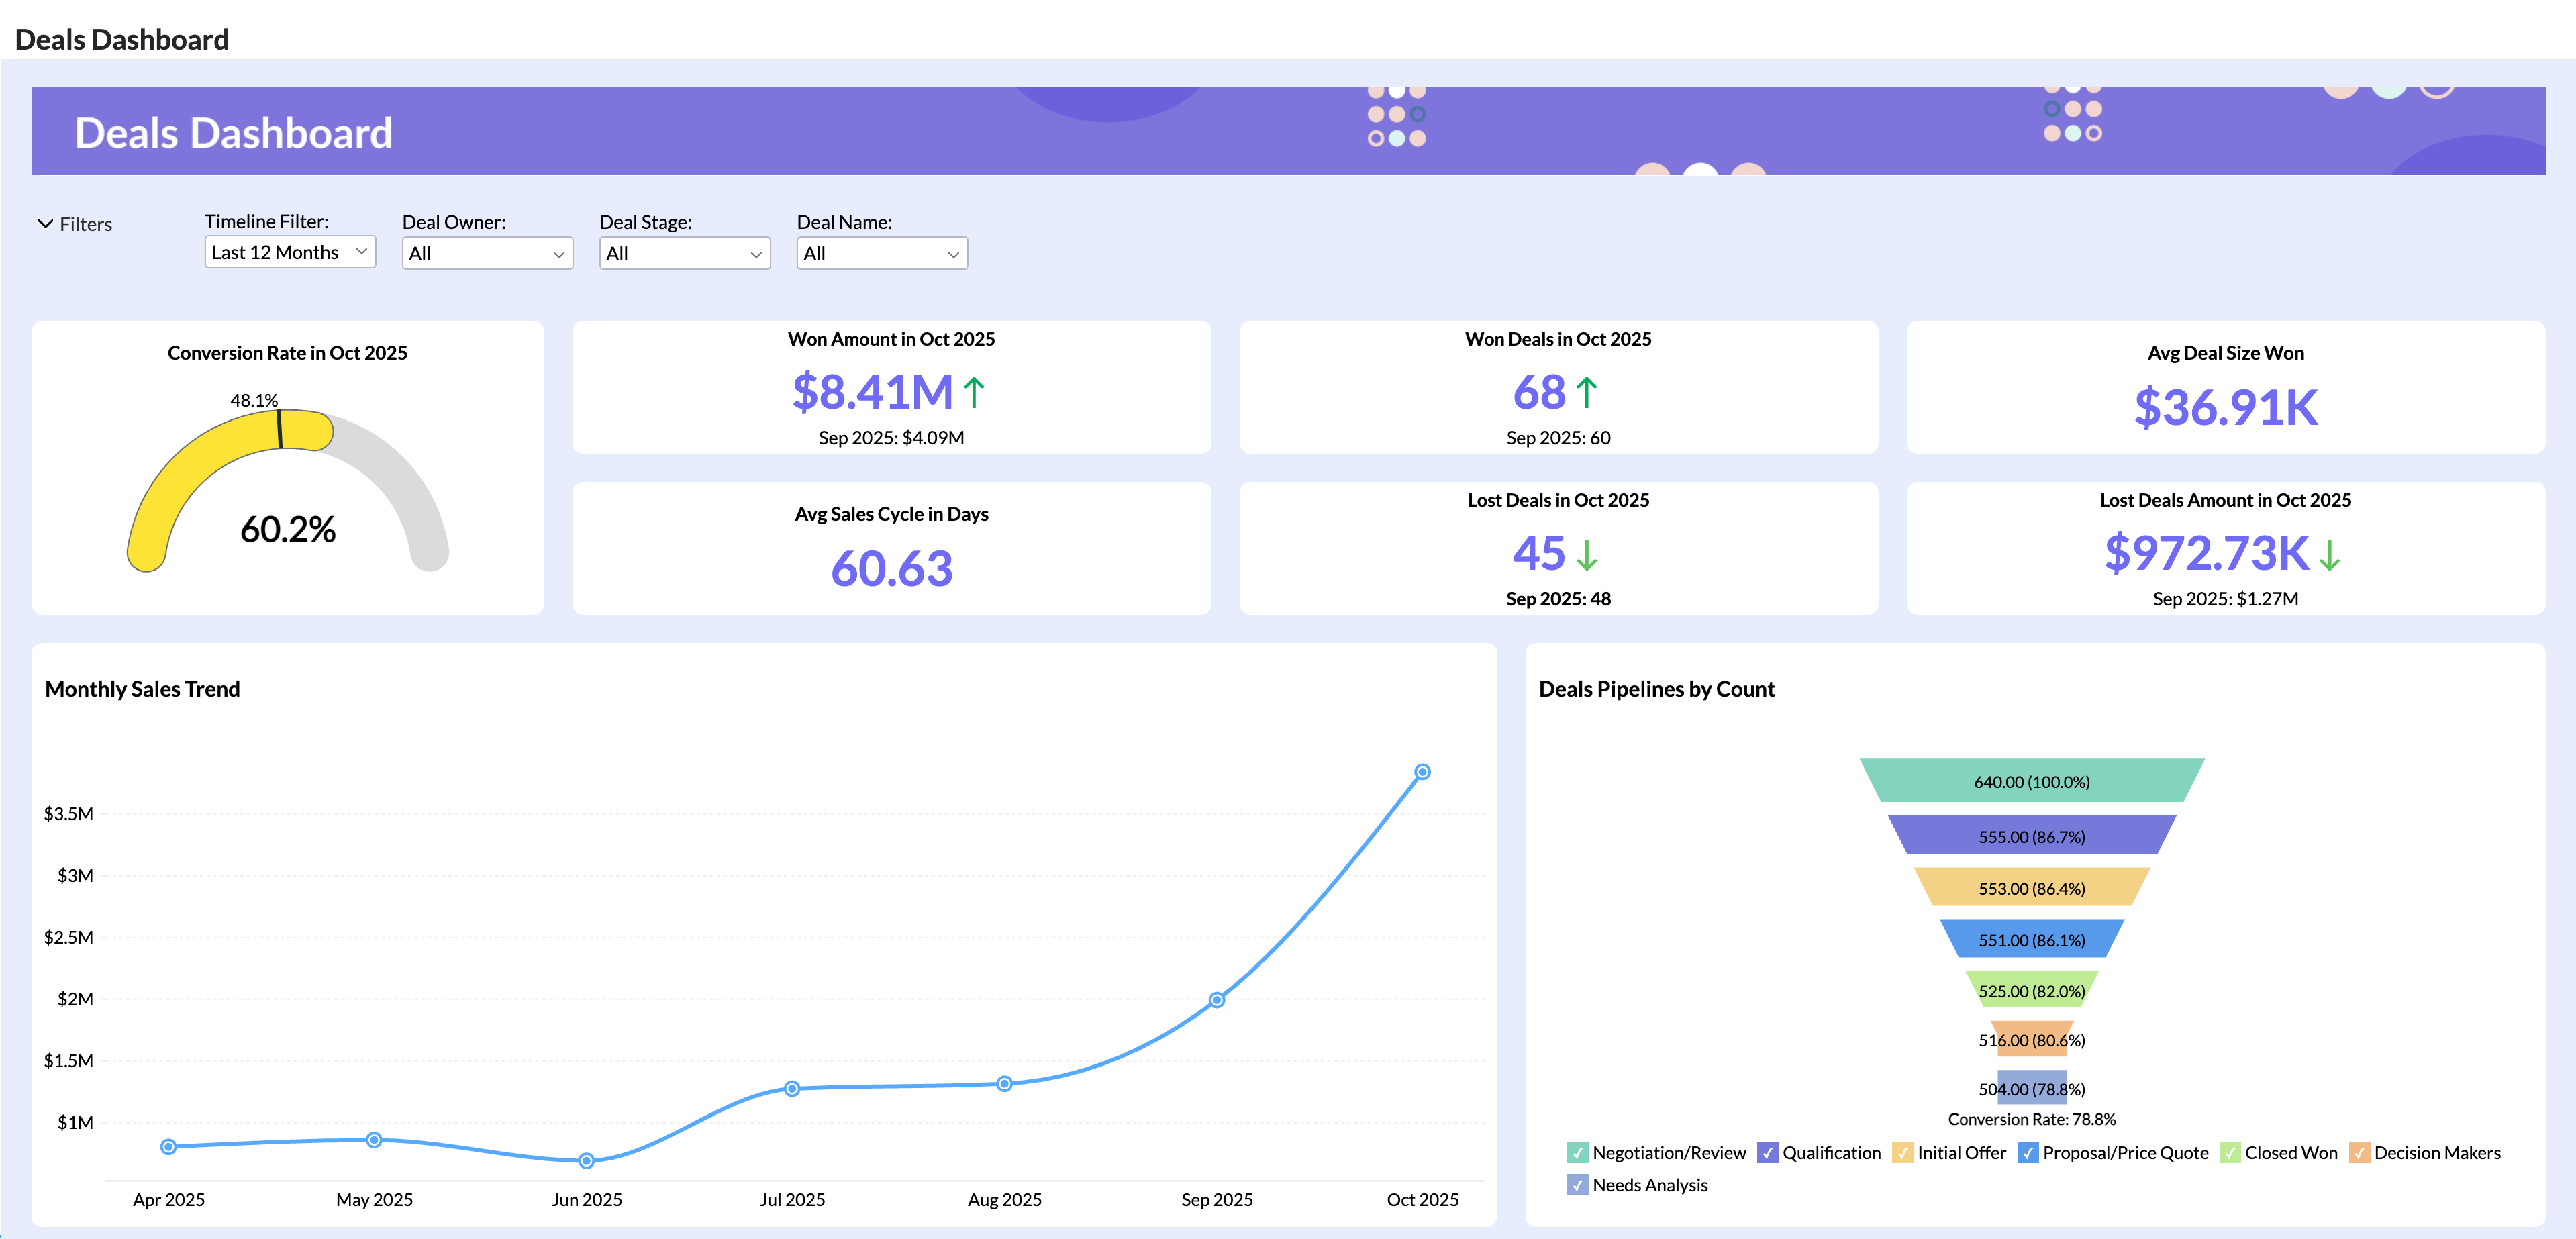Click the Needs Analysis legend item

(x=1578, y=1185)
